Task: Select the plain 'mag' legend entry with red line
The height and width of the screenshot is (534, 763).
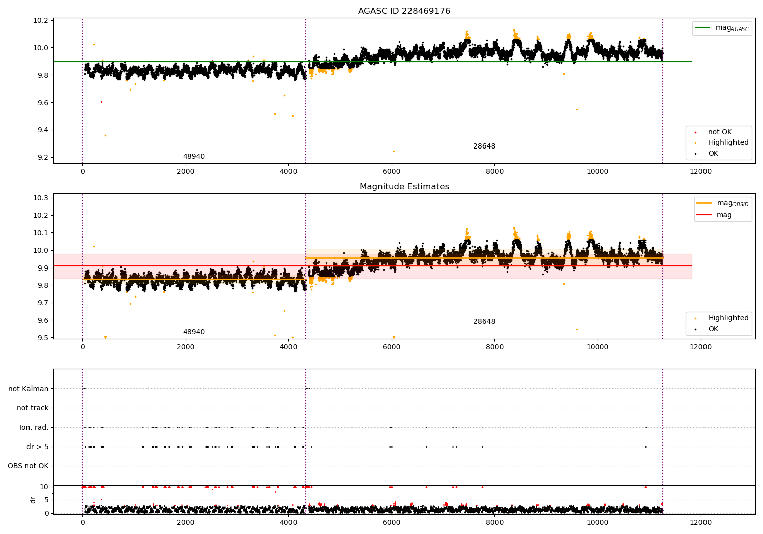Action: pyautogui.click(x=724, y=215)
